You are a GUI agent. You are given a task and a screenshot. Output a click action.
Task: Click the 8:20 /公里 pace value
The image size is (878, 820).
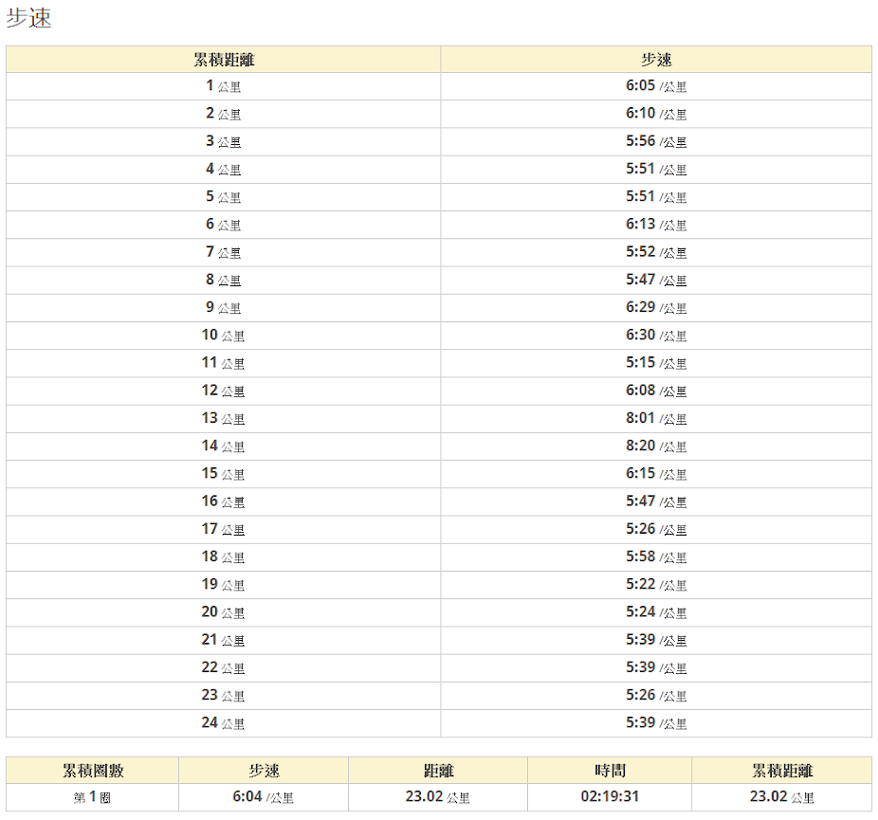tap(656, 446)
